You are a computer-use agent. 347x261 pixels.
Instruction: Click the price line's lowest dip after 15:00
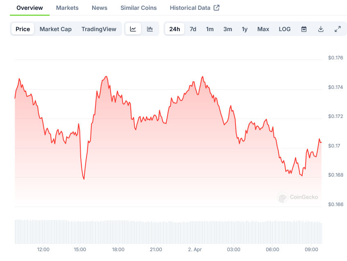[x=84, y=179]
